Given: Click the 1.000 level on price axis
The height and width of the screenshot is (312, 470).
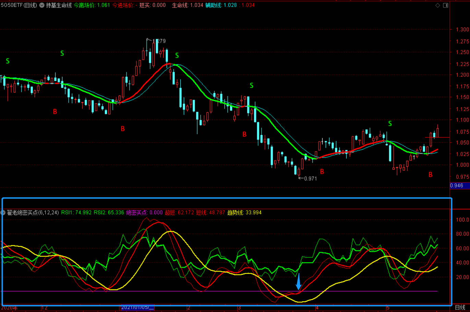Looking at the screenshot, I should click(x=462, y=165).
